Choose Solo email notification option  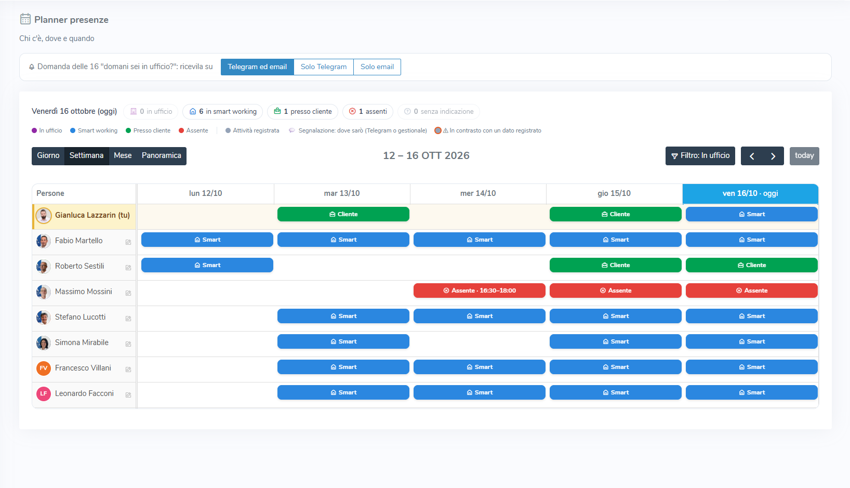377,67
